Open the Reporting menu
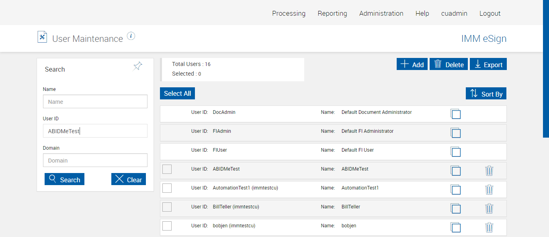The width and height of the screenshot is (549, 237). point(332,13)
